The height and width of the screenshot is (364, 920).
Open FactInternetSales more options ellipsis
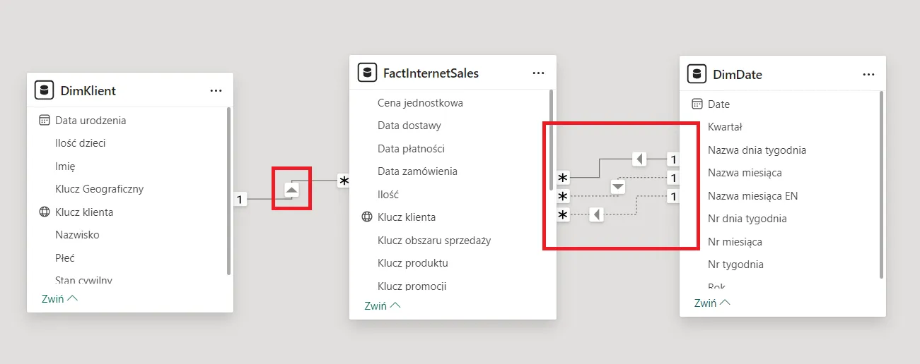[x=539, y=73]
